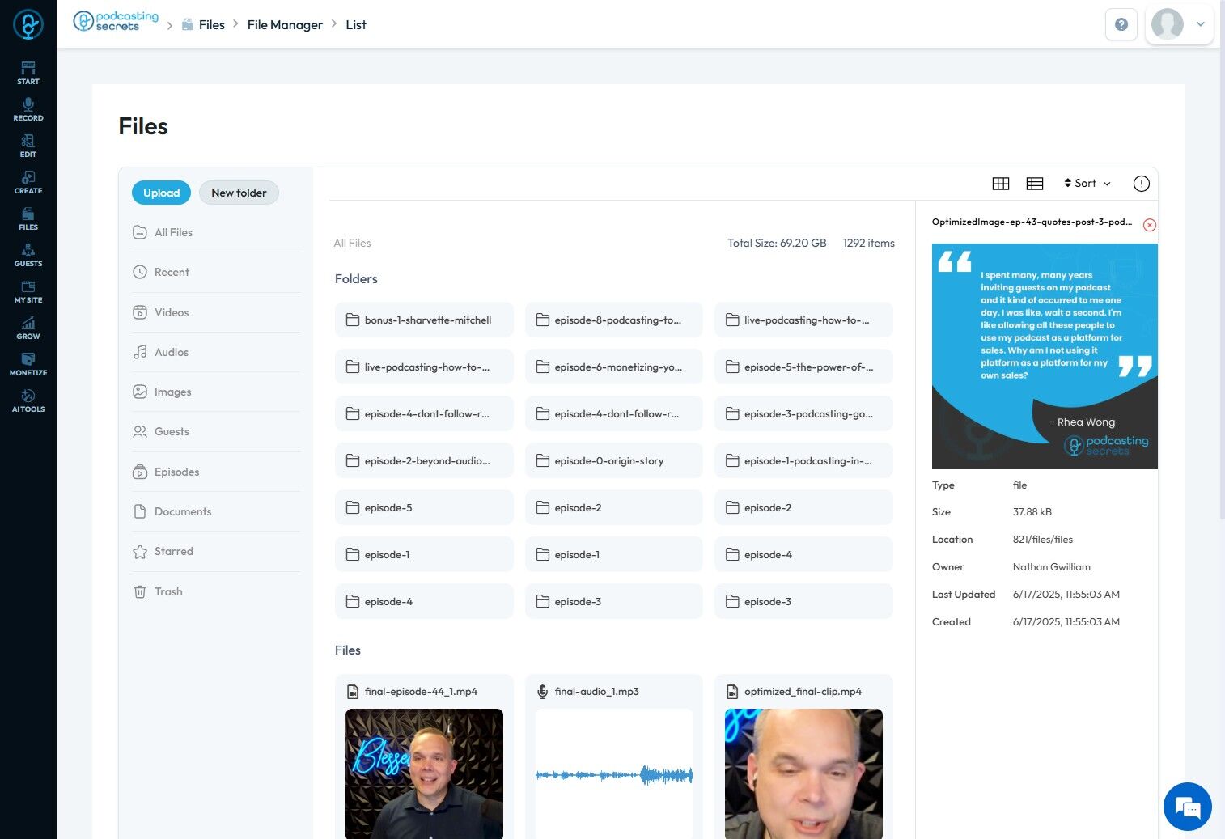1225x839 pixels.
Task: Toggle the file info panel icon
Action: click(1141, 184)
